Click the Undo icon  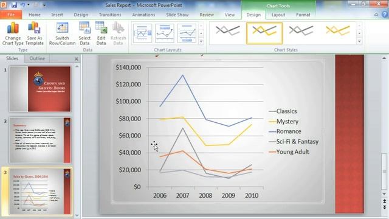tap(22, 5)
